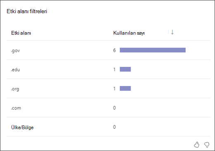Image resolution: width=215 pixels, height=151 pixels.
Task: Click the thumbs up feedback icon
Action: tap(196, 145)
